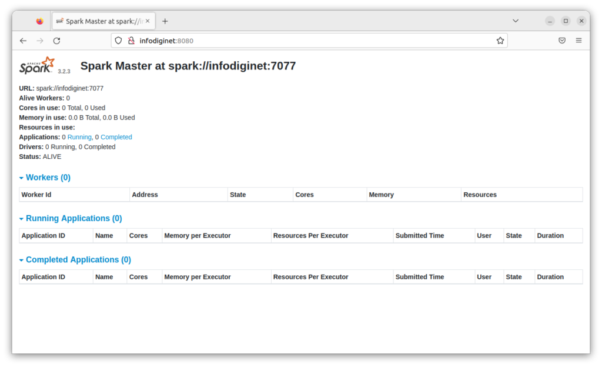This screenshot has width=602, height=367.
Task: Minimize the Firefox window
Action: [x=550, y=21]
